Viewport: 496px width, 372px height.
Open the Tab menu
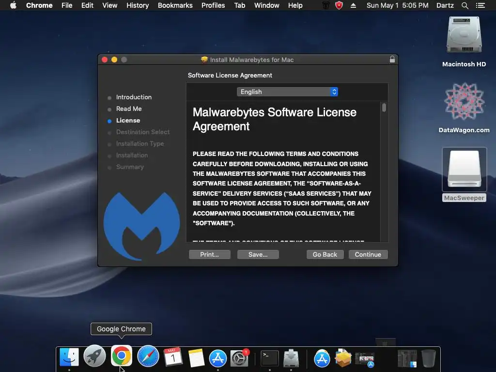(x=239, y=5)
